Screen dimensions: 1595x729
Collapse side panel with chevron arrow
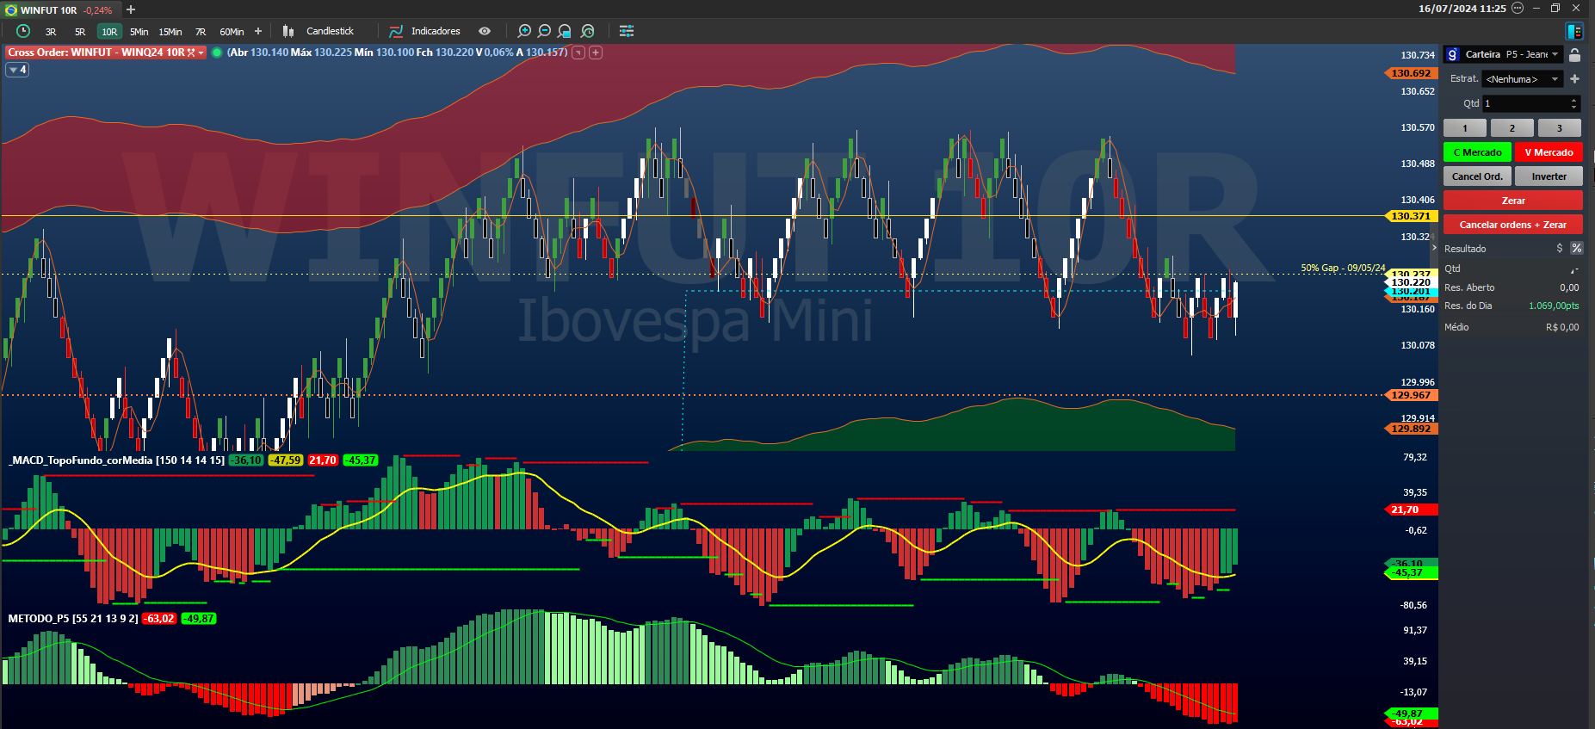tap(1434, 248)
